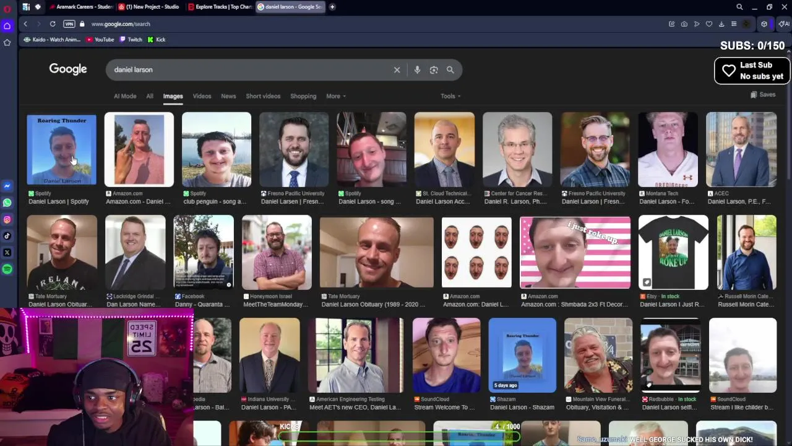Switch to the Aramark Careers tab

[80, 7]
